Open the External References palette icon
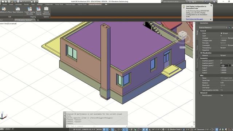Viewport: 233px width, 131px height. [46, 9]
